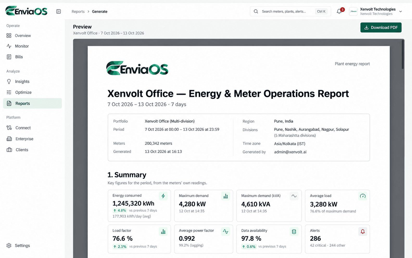This screenshot has width=412, height=258.
Task: Click the Maximum demand (kVA) wave icon
Action: pyautogui.click(x=294, y=196)
